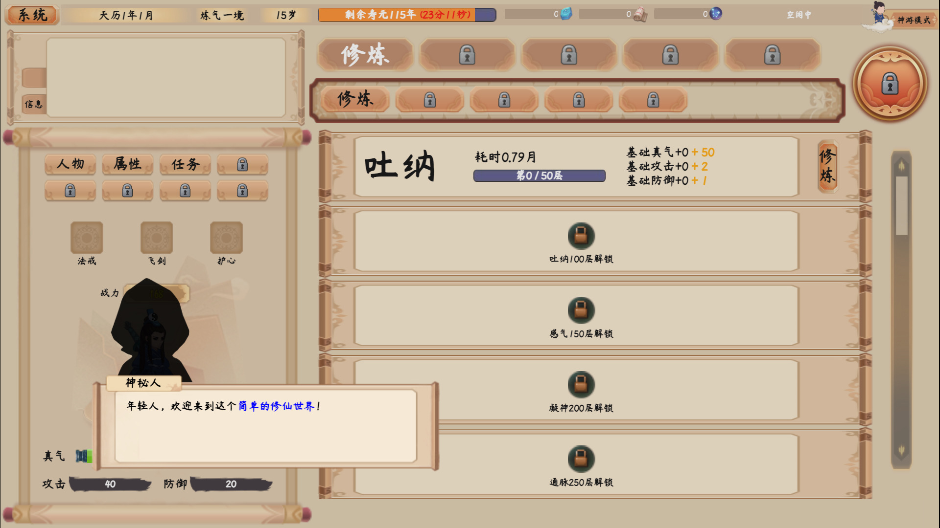Screen dimensions: 940x528
Task: Click the lock icon for 通脉250层解锁
Action: coord(581,459)
